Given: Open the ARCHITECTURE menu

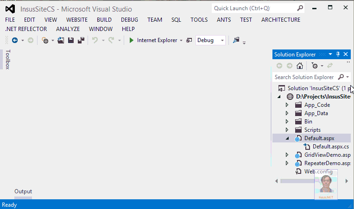Looking at the screenshot, I should coord(281,20).
